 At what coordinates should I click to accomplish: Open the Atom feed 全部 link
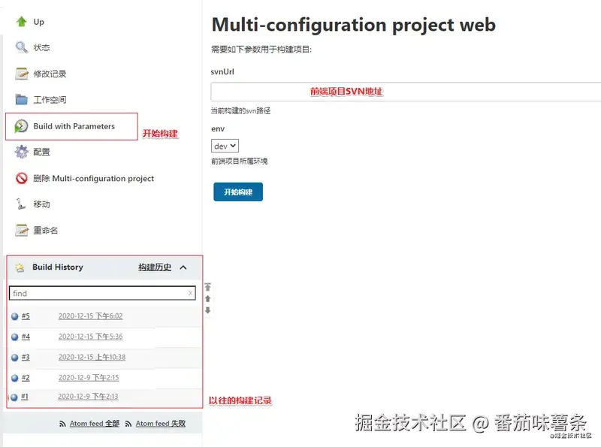(x=95, y=424)
